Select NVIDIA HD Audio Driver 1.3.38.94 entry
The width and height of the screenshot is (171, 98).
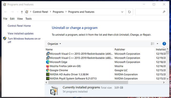click(x=69, y=74)
